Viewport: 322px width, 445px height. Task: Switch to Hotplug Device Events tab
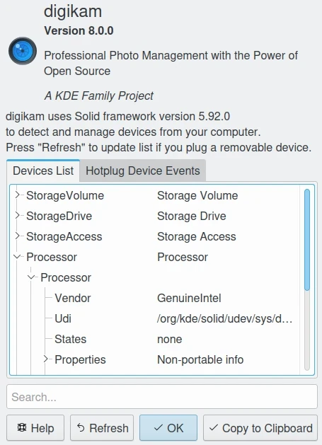pos(142,171)
